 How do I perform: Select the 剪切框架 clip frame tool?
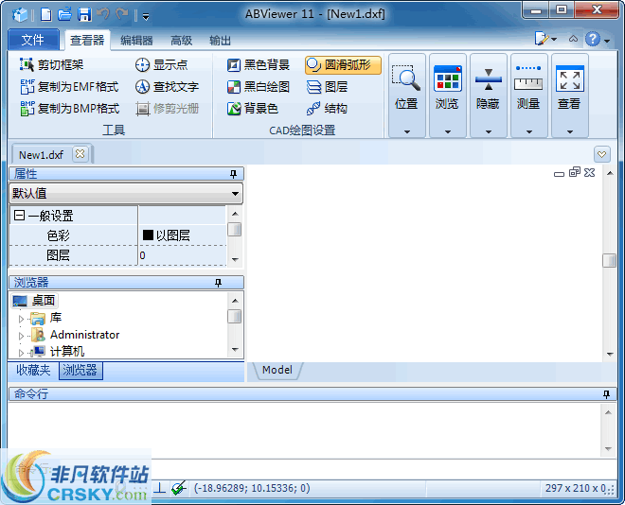pyautogui.click(x=52, y=65)
